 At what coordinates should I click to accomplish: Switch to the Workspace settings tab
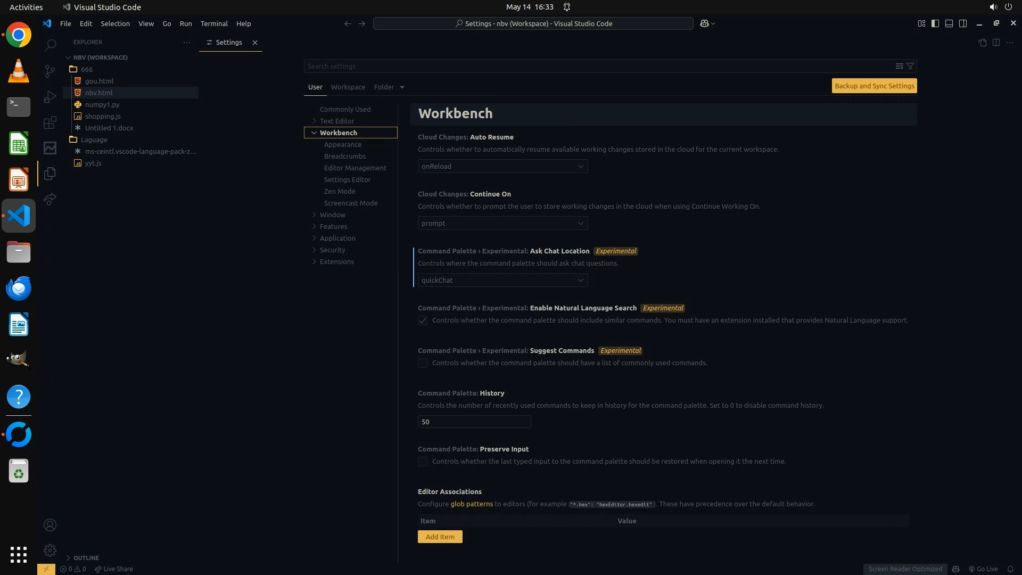pos(348,87)
